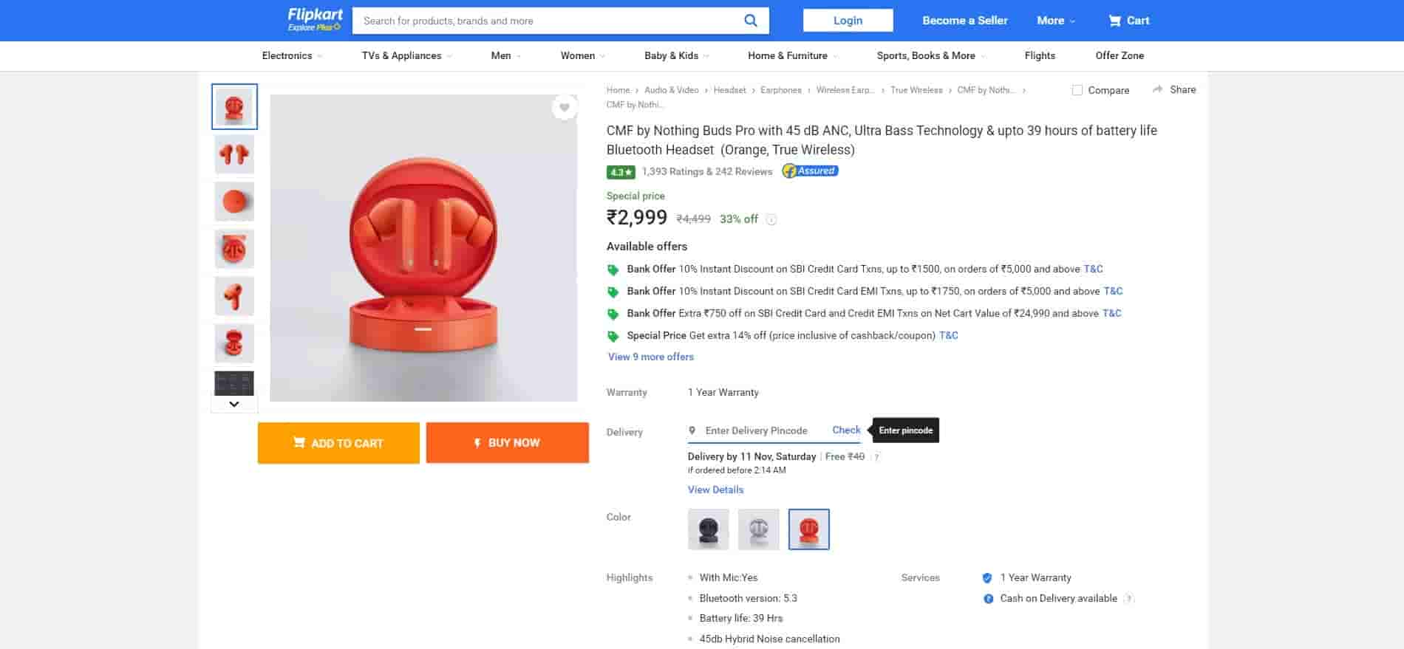Click the Share arrow icon

[x=1157, y=89]
